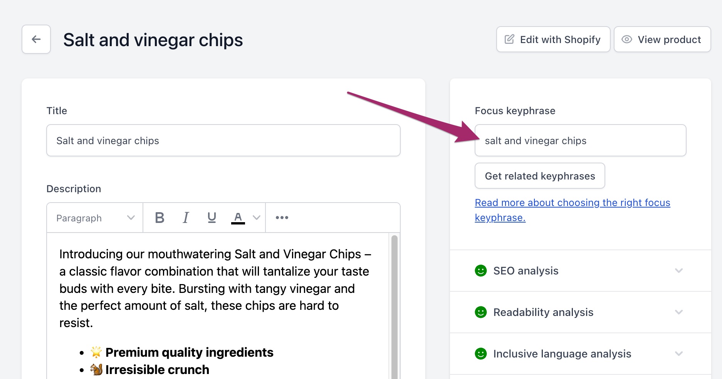Click the pencil icon on Edit with Shopify

(509, 39)
